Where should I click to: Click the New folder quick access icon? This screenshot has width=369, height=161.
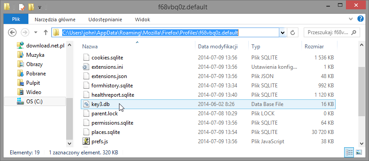[31, 7]
